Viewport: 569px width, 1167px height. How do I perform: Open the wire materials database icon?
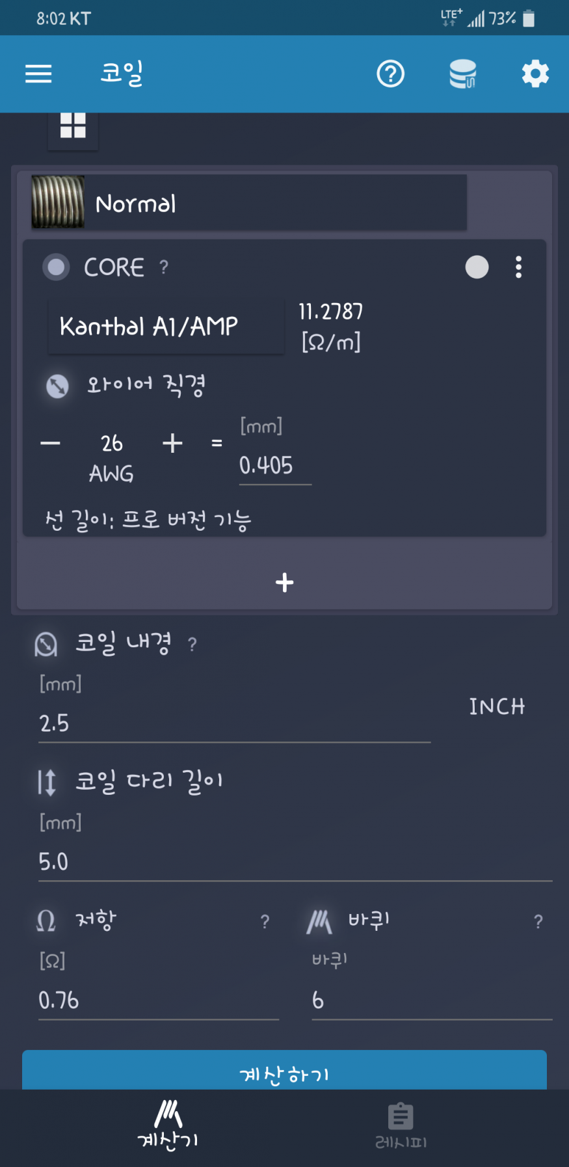click(463, 74)
